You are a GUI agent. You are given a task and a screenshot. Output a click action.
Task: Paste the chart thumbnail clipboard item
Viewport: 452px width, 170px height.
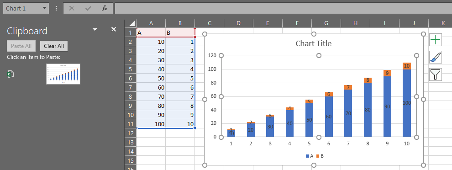pyautogui.click(x=63, y=74)
